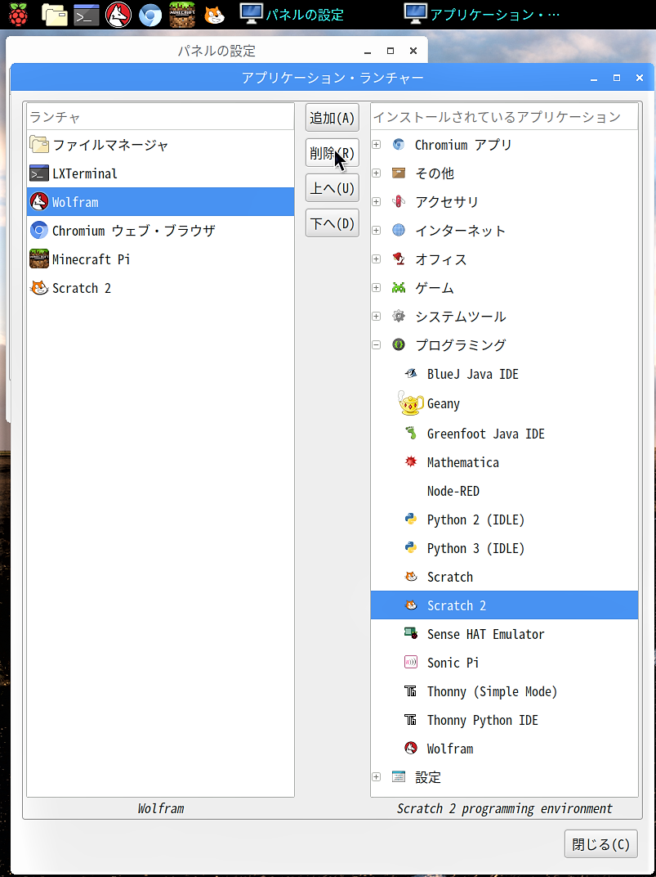656x877 pixels.
Task: Select Mathematica red spiky icon
Action: [x=411, y=462]
